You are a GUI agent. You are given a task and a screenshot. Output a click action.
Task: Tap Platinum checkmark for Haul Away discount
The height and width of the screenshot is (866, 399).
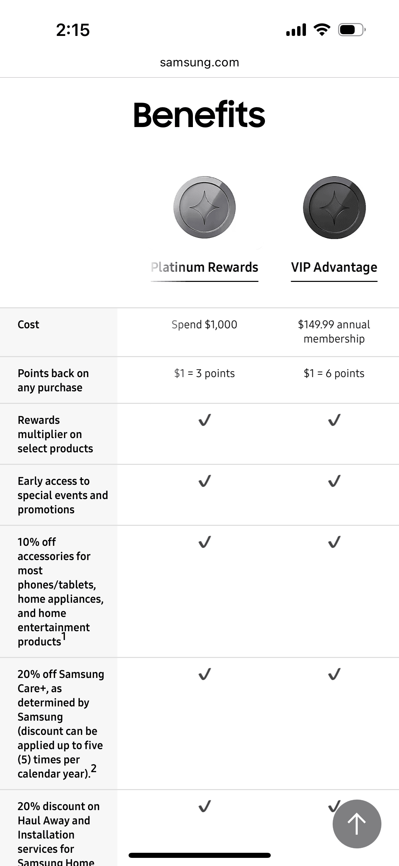point(204,806)
